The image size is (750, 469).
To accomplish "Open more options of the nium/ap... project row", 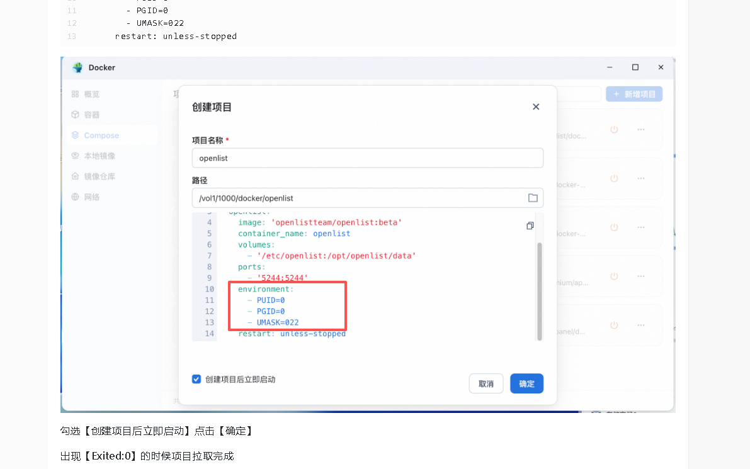I will [641, 276].
